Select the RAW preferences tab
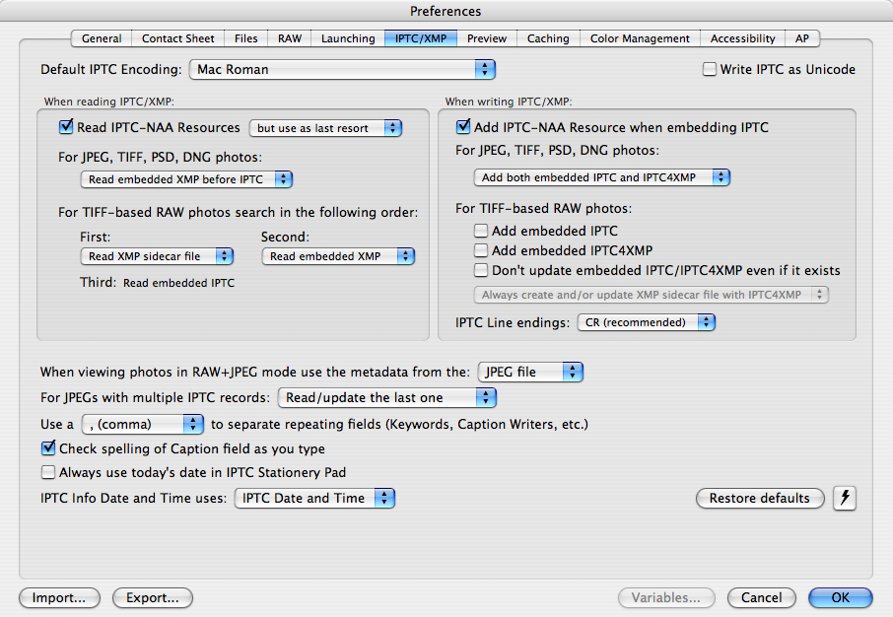This screenshot has height=617, width=893. pyautogui.click(x=290, y=38)
